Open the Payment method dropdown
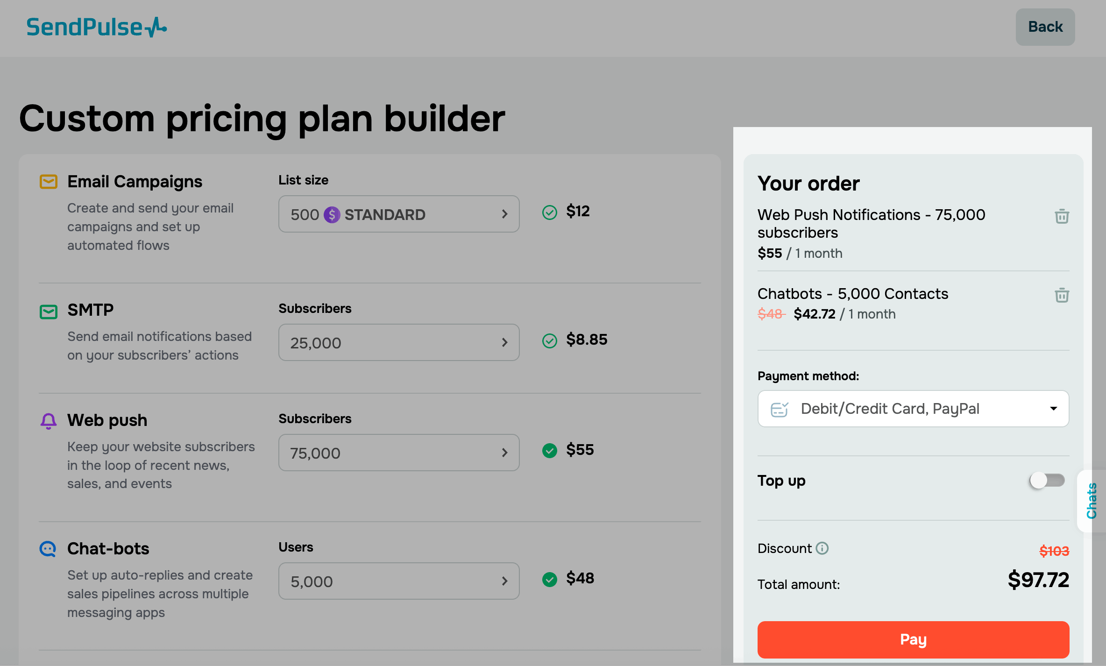The width and height of the screenshot is (1106, 666). coord(913,409)
